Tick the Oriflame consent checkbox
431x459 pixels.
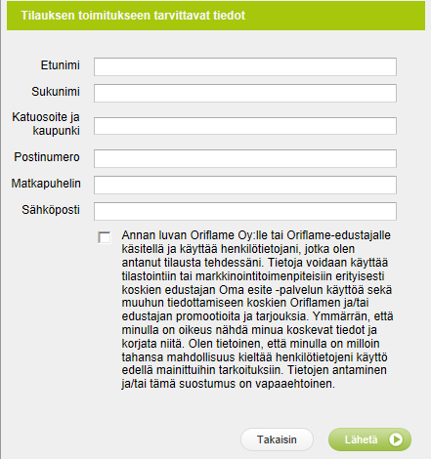point(105,237)
